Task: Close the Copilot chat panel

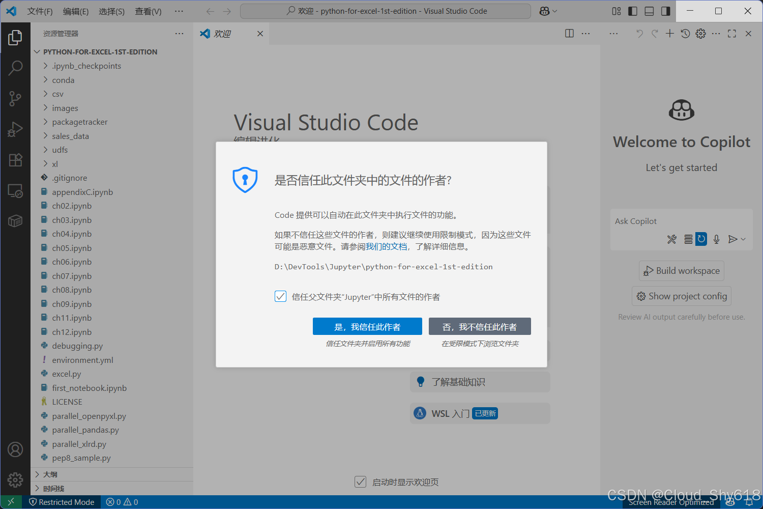Action: [x=748, y=33]
